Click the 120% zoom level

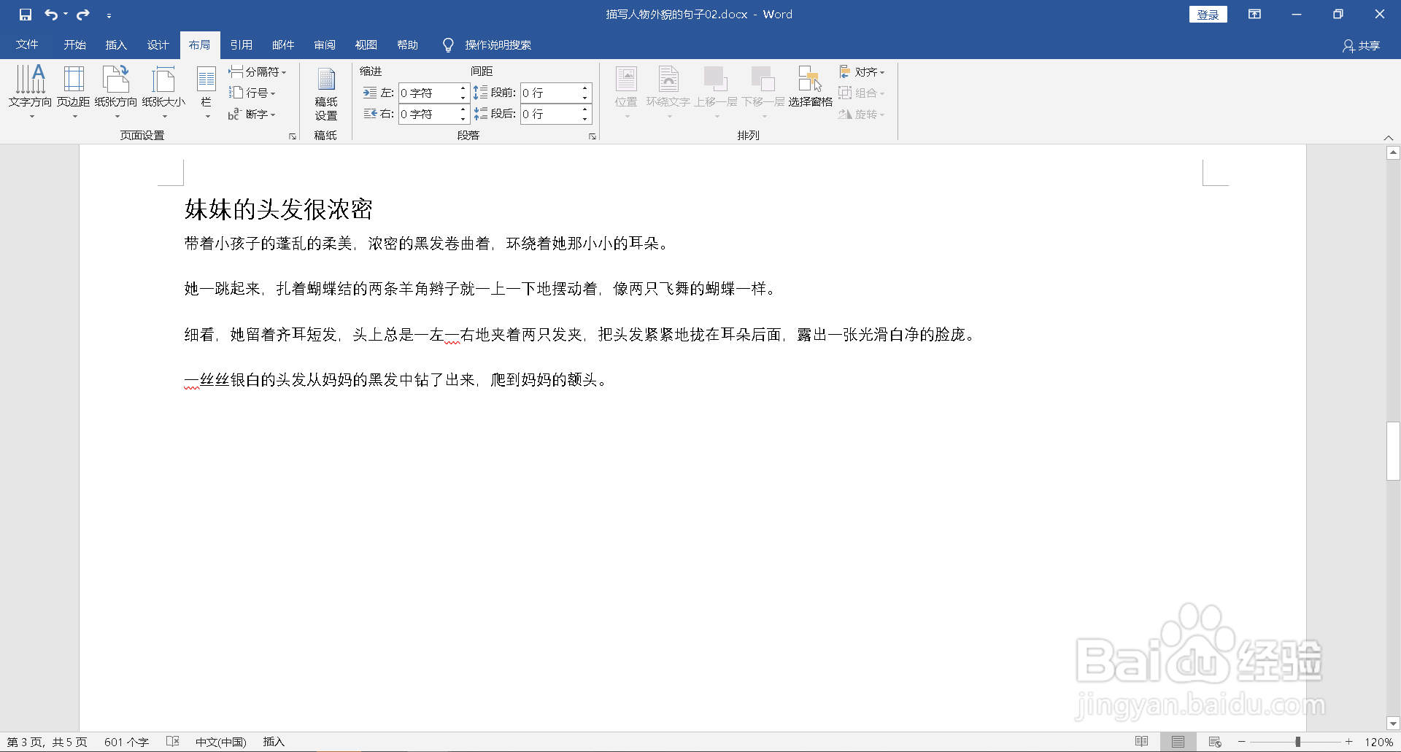(x=1379, y=742)
